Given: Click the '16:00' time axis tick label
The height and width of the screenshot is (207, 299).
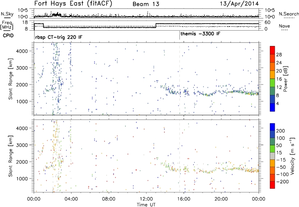Looking at the screenshot, I should 184,199.
